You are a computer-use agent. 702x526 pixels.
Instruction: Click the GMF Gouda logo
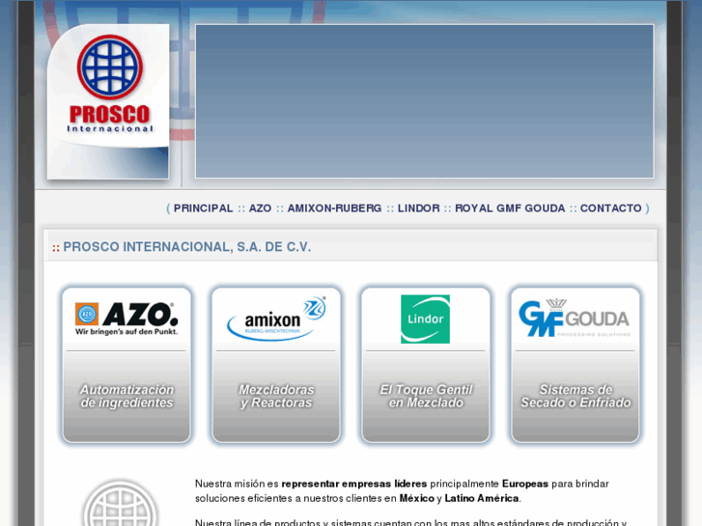tap(575, 318)
